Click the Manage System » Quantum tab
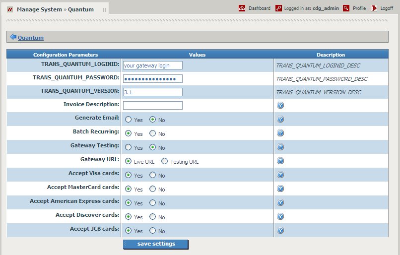This screenshot has width=400, height=255. [x=55, y=9]
